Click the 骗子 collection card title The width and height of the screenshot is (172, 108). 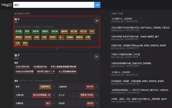tap(17, 19)
